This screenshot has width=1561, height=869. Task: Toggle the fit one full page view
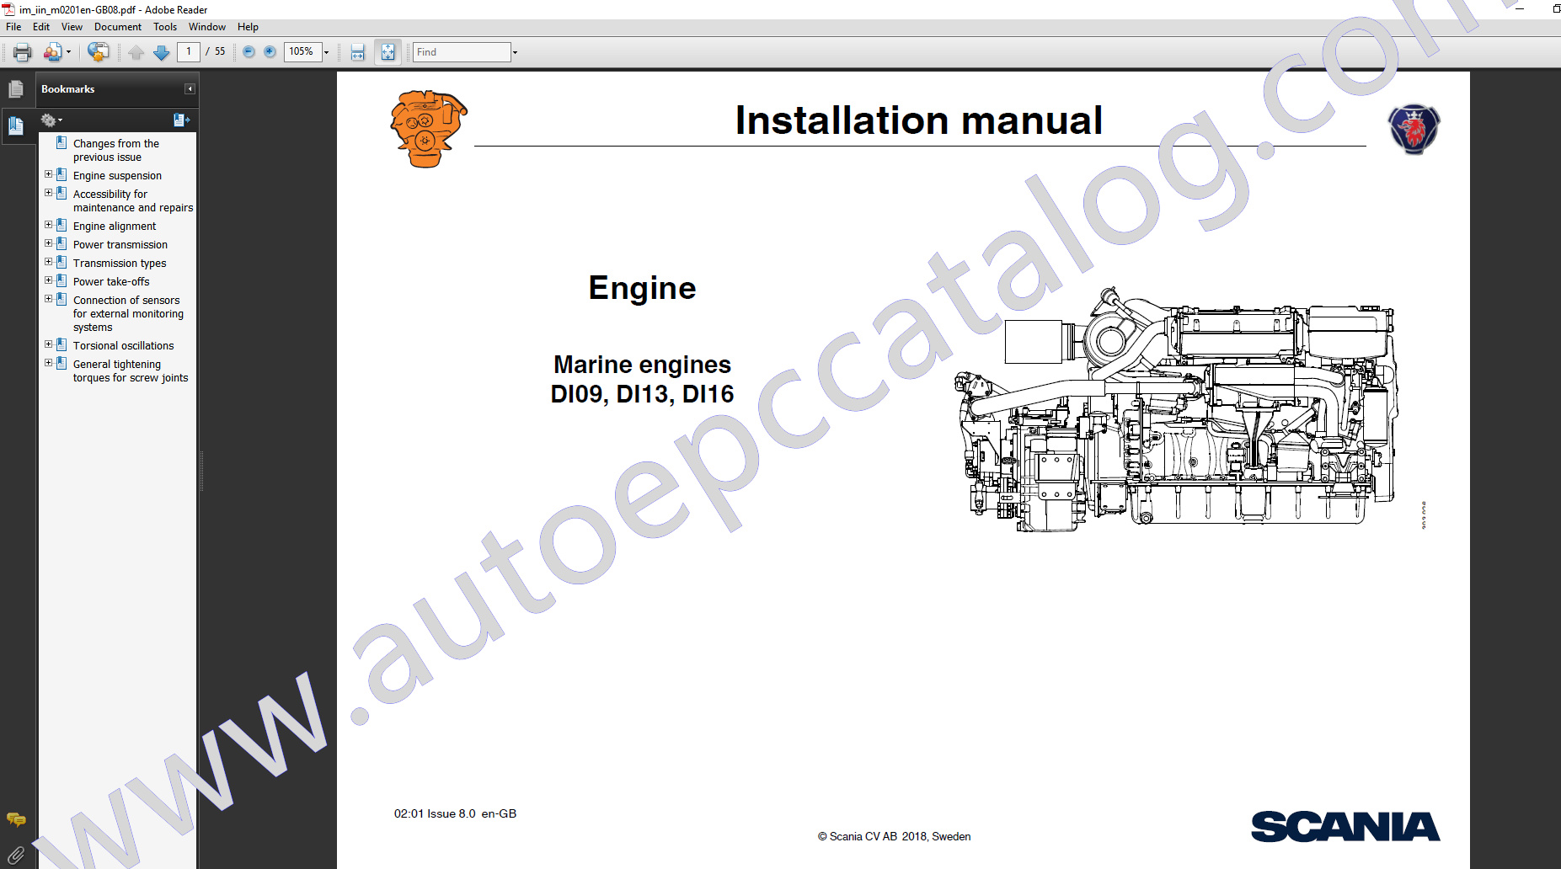click(x=388, y=52)
